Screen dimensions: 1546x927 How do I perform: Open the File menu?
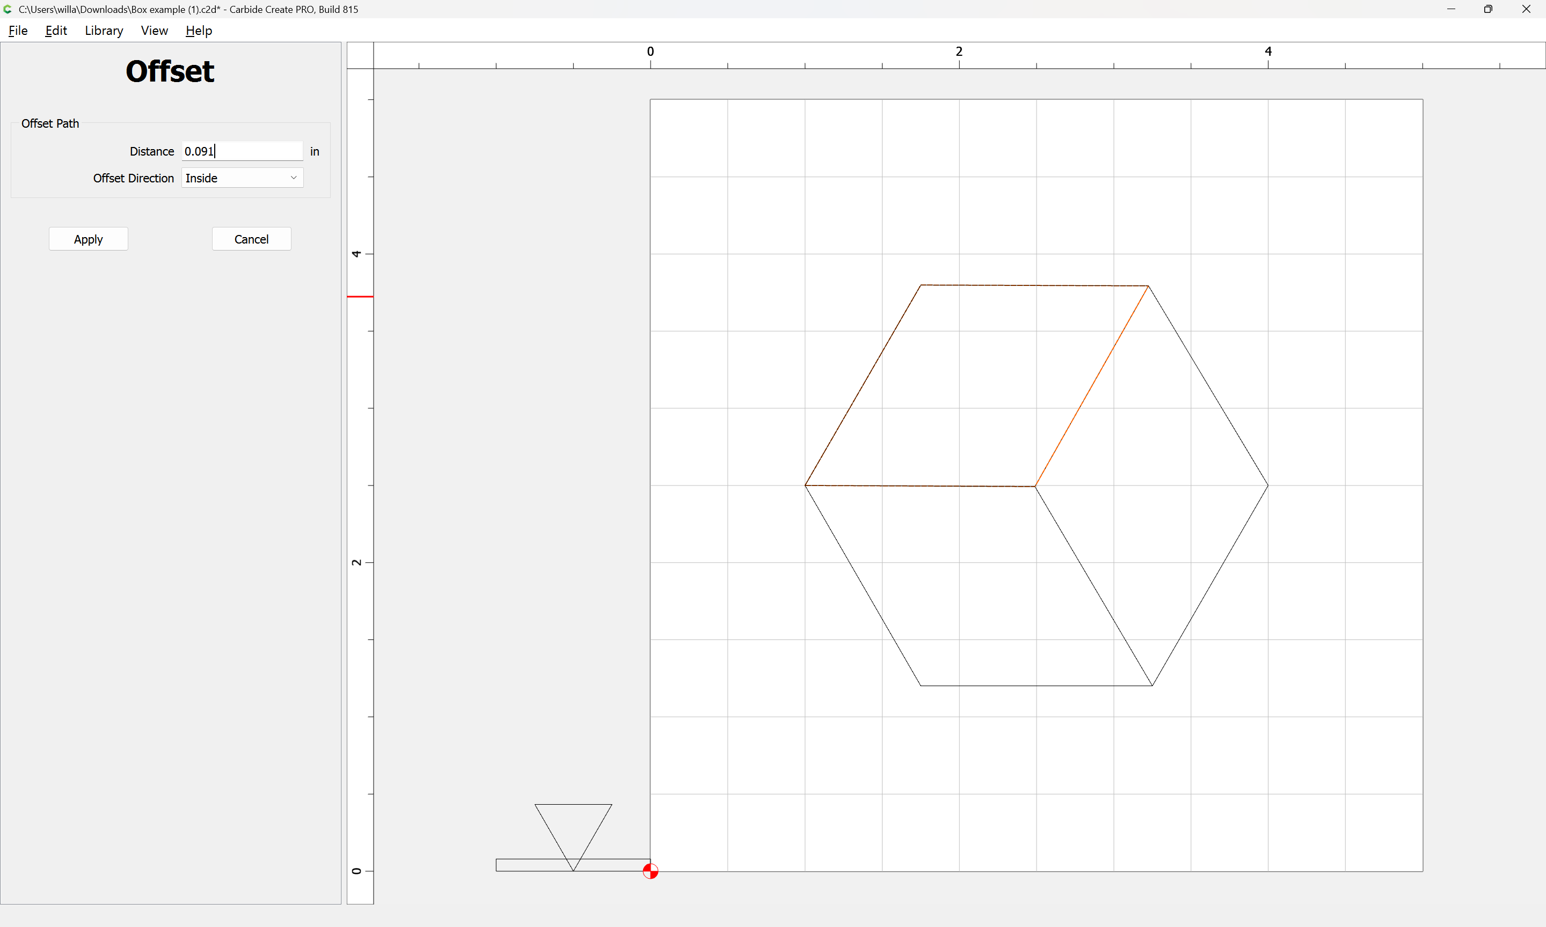coord(18,31)
